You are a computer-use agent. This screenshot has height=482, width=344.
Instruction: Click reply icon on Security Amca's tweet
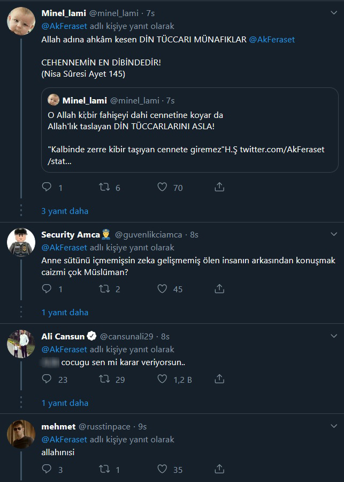47,288
